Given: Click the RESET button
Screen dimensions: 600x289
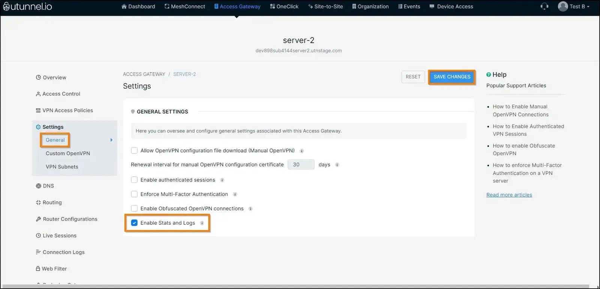Looking at the screenshot, I should [413, 77].
